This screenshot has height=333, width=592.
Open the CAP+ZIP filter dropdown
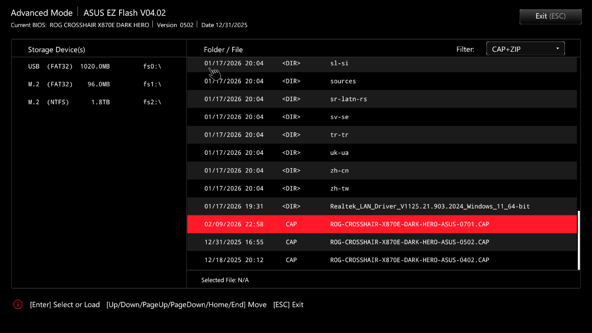click(x=525, y=49)
